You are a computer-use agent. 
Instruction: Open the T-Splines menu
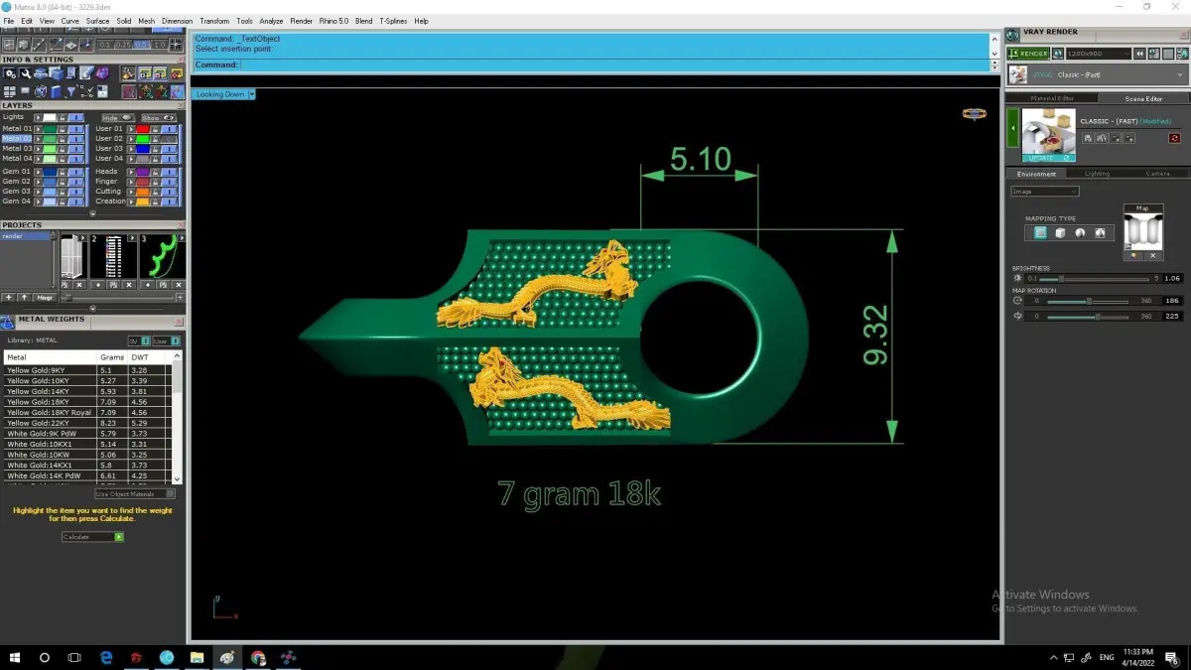click(393, 21)
